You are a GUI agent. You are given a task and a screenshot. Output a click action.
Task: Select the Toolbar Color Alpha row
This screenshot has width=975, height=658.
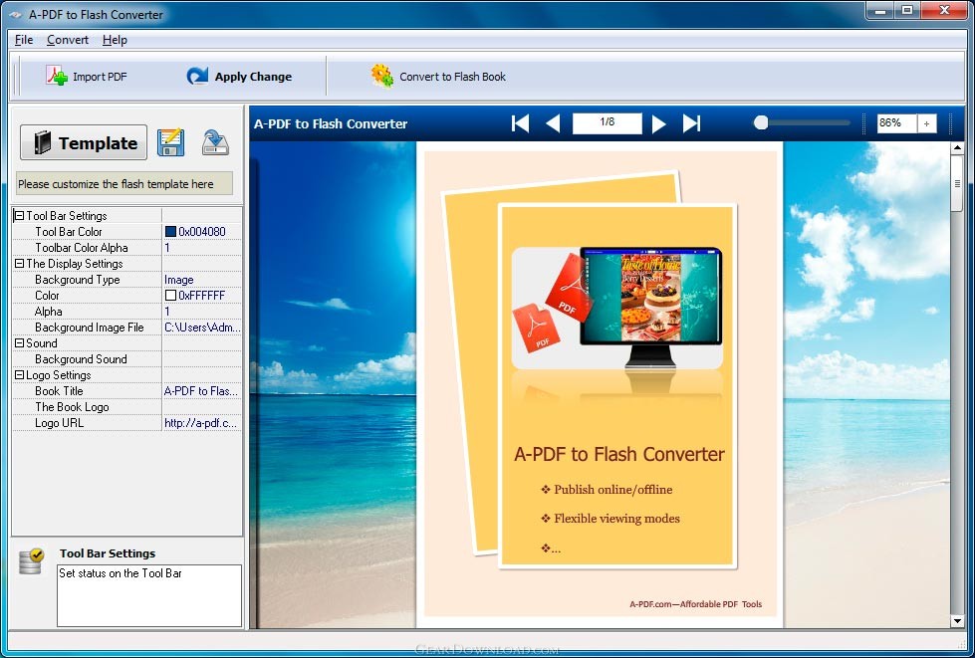tap(127, 248)
